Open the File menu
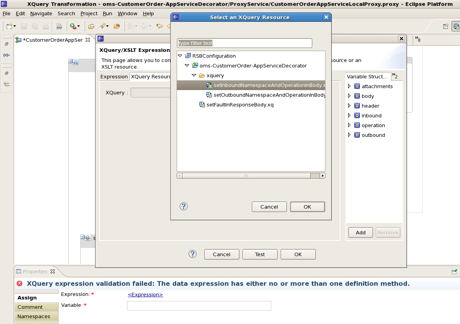 point(6,14)
